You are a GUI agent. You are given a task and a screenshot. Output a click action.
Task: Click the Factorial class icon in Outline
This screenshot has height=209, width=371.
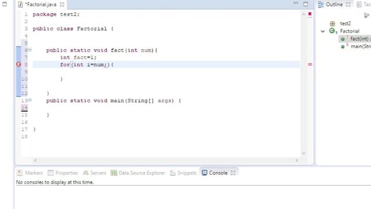pyautogui.click(x=333, y=31)
